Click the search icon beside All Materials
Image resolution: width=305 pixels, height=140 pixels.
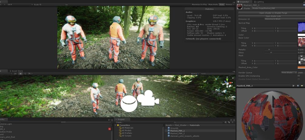pyautogui.click(x=120, y=128)
